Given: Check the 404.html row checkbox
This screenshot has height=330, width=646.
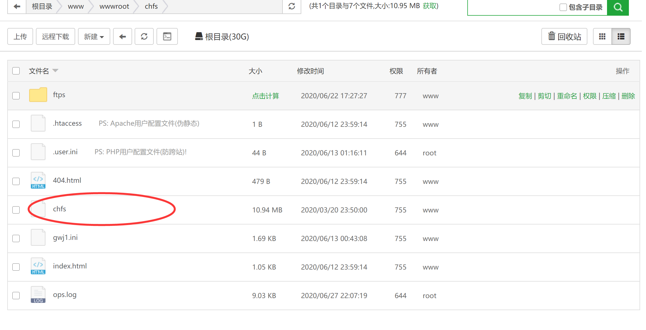Looking at the screenshot, I should (16, 181).
